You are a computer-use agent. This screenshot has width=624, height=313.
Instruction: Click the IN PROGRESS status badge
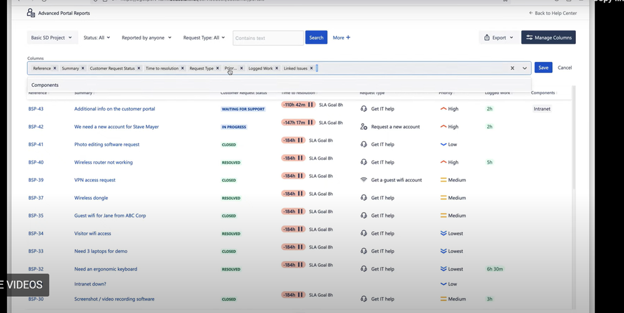tap(234, 127)
